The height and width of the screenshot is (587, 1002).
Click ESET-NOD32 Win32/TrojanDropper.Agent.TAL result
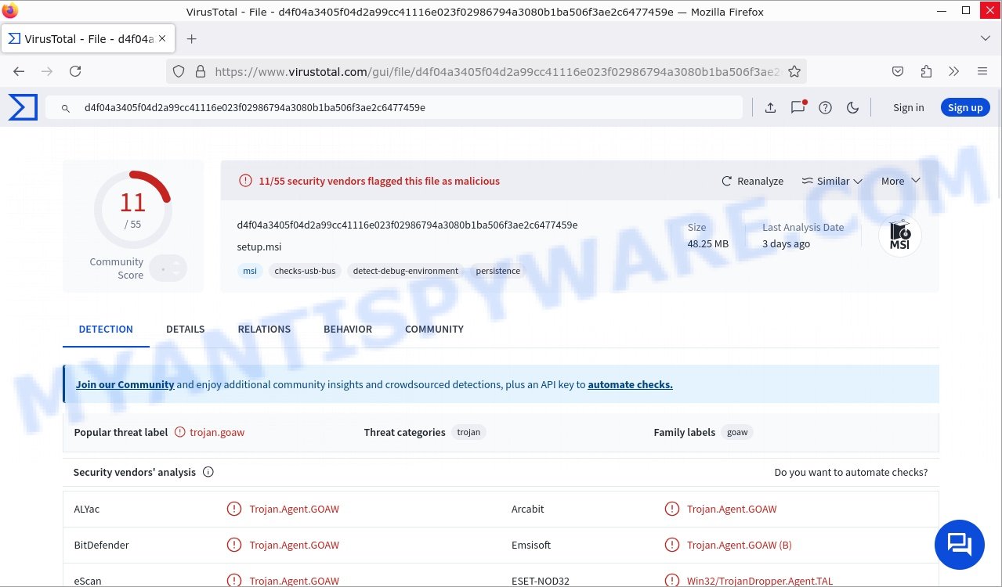(760, 581)
